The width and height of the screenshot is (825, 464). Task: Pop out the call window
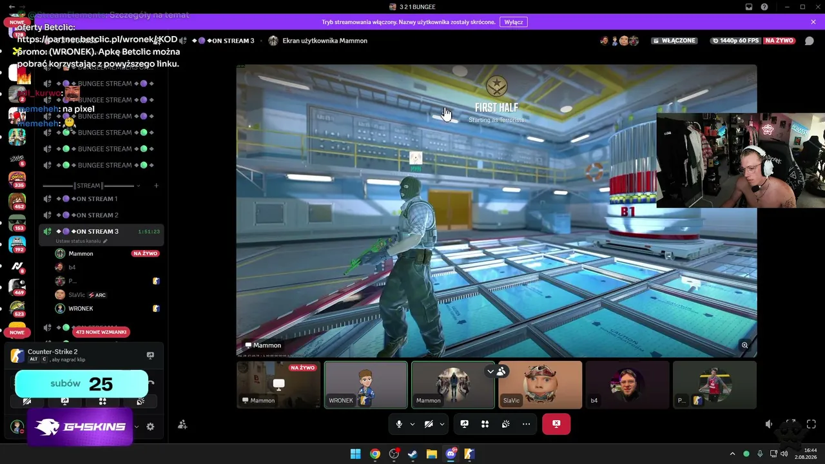790,424
